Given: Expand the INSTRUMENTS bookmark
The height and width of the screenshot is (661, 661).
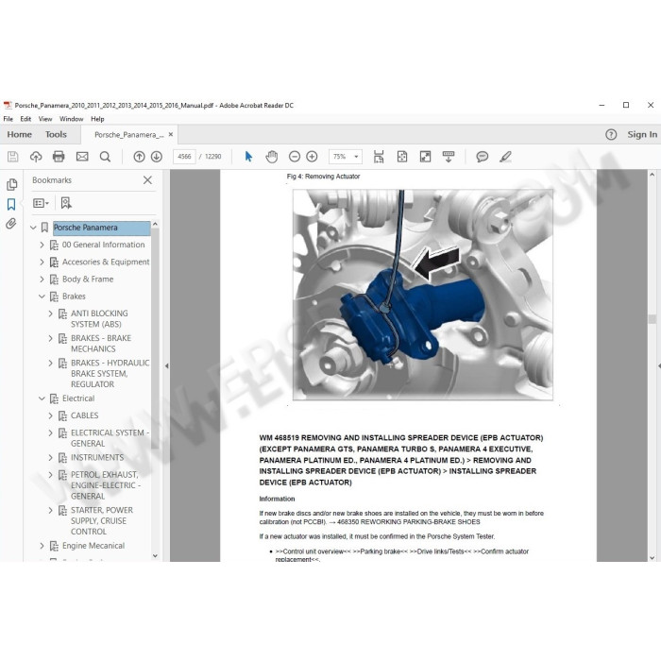Looking at the screenshot, I should (51, 457).
